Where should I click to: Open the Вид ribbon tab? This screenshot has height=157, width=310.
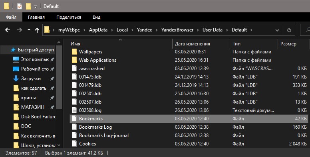coord(97,17)
